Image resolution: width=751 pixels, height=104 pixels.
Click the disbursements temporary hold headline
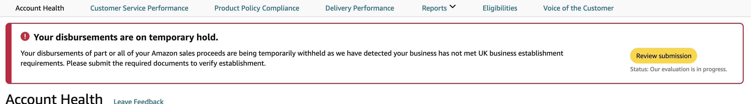click(126, 37)
